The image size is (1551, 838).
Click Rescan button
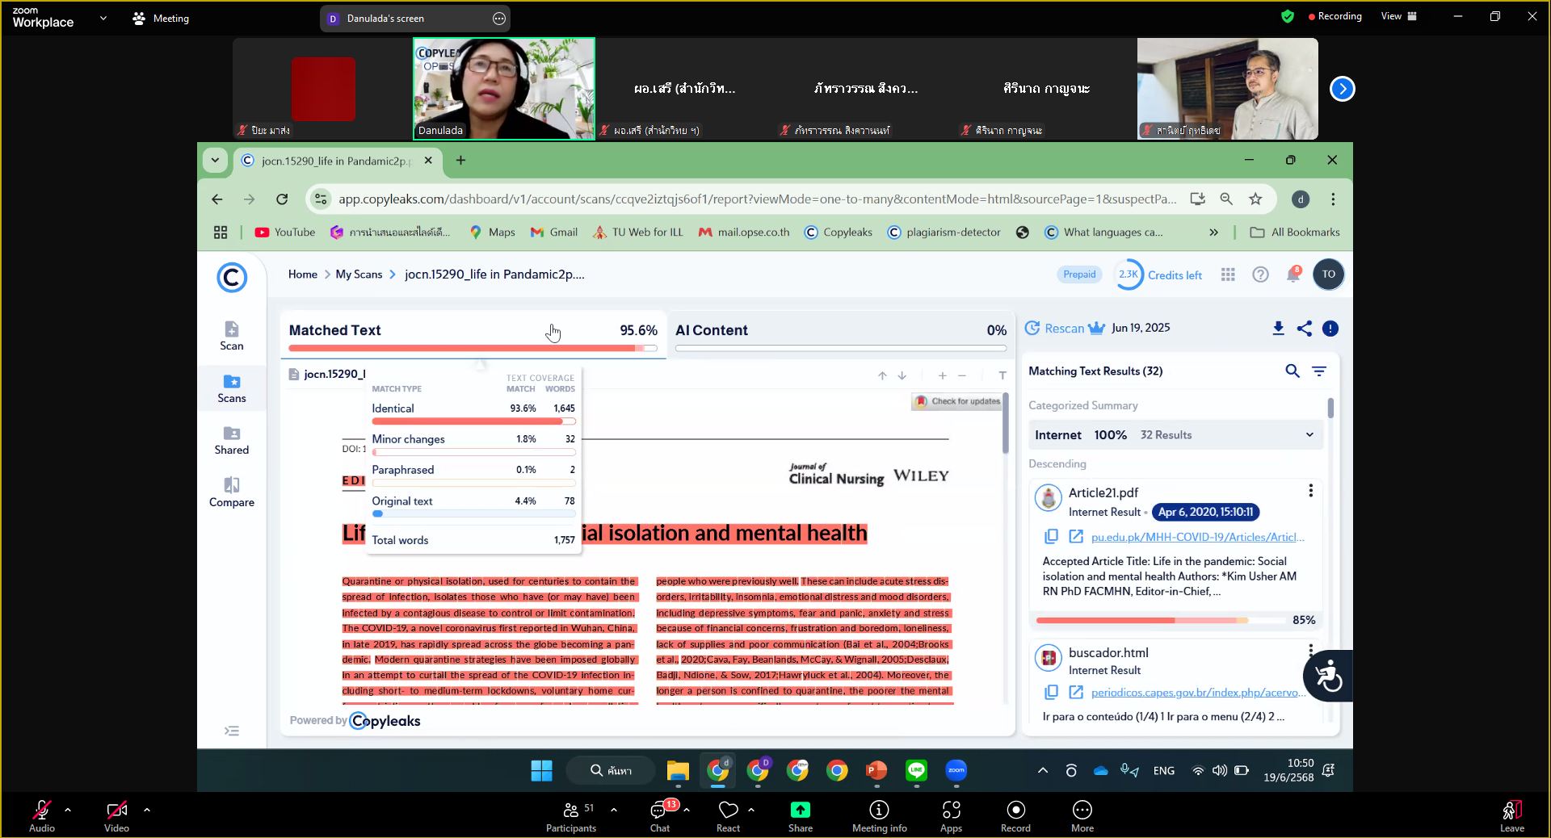(1055, 328)
